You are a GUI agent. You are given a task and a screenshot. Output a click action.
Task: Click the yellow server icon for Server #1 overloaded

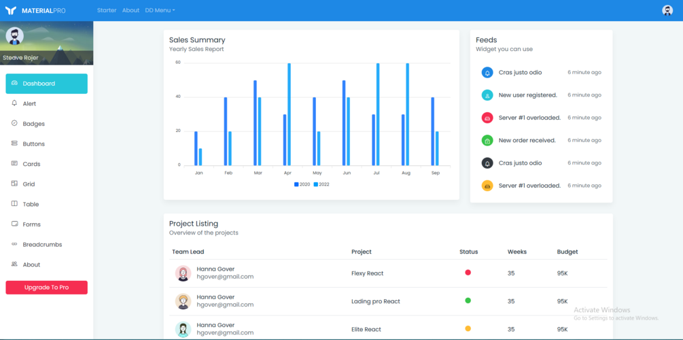pyautogui.click(x=487, y=186)
